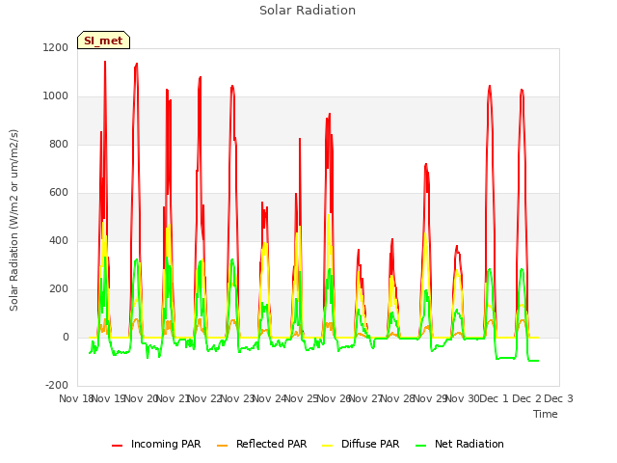
Task: Select the Diffuse PAR legend label
Action: click(x=370, y=444)
